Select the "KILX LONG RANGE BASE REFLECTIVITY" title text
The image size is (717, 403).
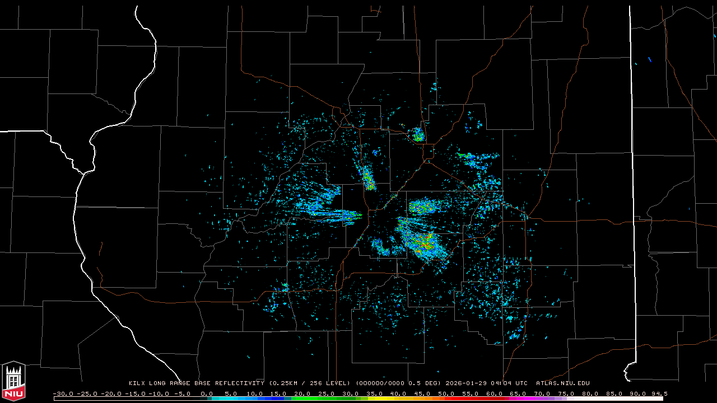pyautogui.click(x=196, y=383)
